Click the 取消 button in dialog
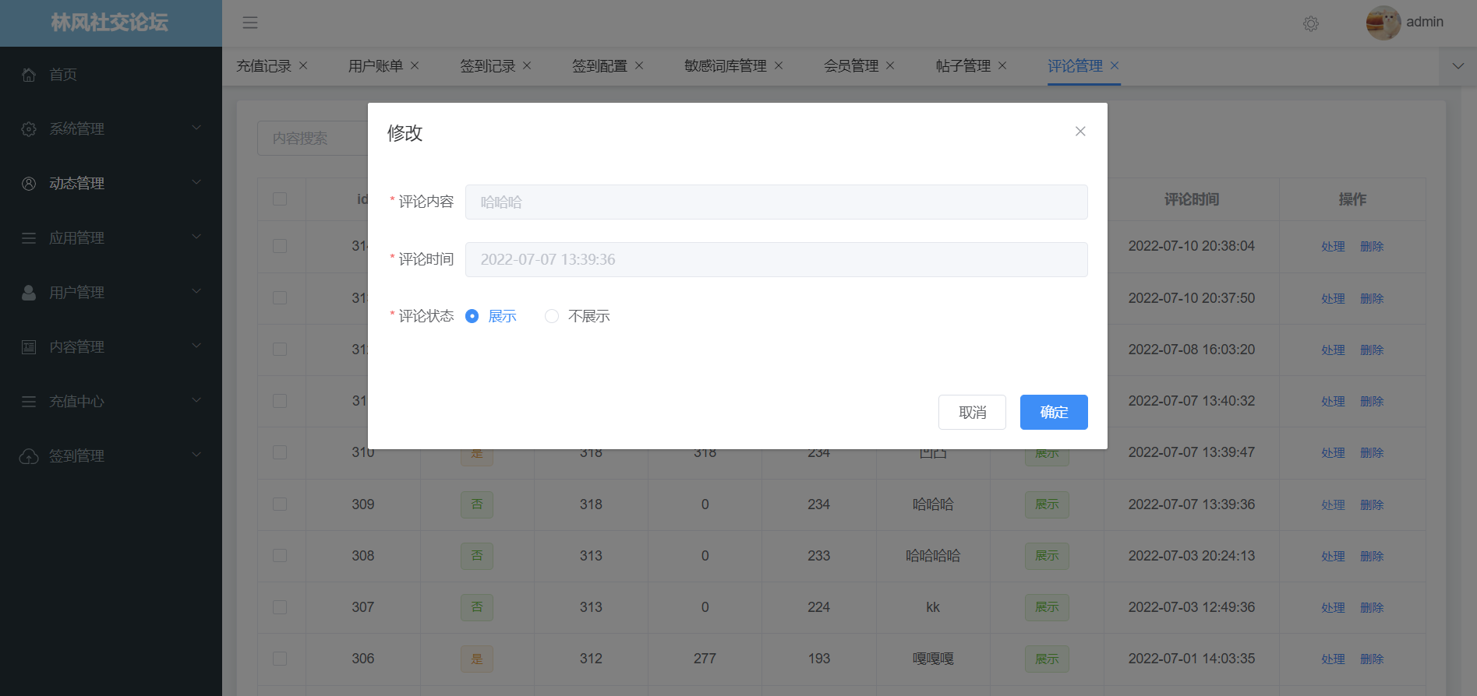The height and width of the screenshot is (696, 1477). pos(972,413)
